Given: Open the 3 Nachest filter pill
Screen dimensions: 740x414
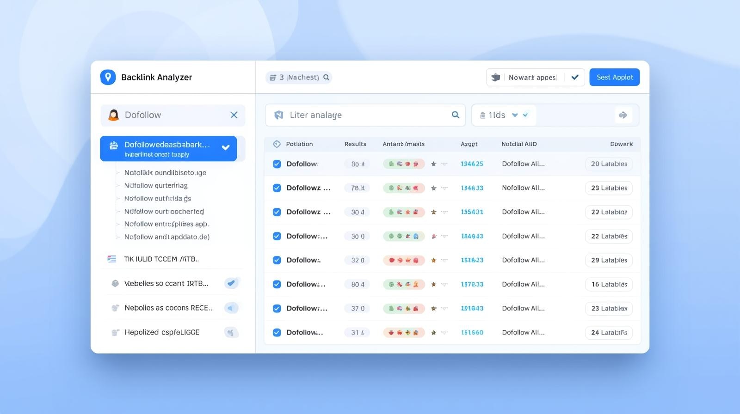Looking at the screenshot, I should pos(298,78).
